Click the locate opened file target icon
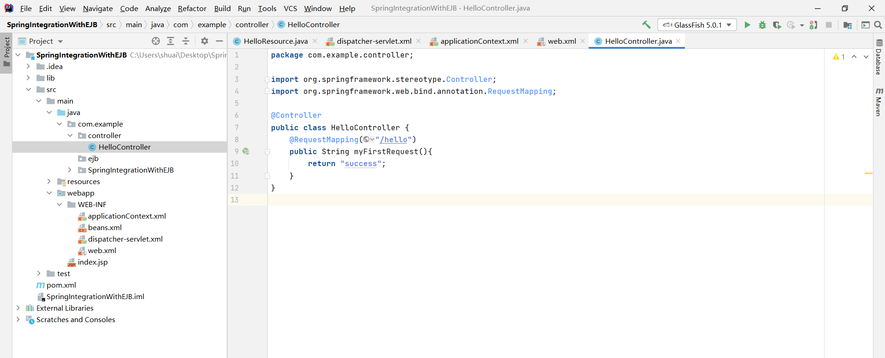 (x=156, y=41)
